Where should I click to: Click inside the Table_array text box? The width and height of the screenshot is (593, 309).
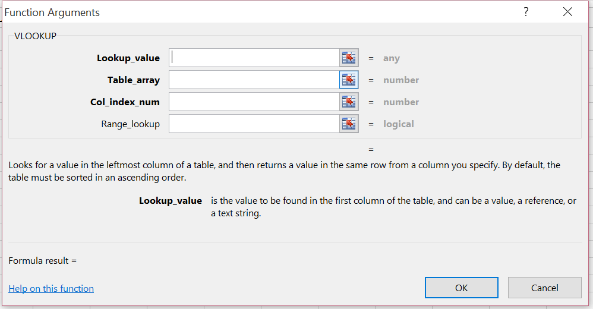254,80
